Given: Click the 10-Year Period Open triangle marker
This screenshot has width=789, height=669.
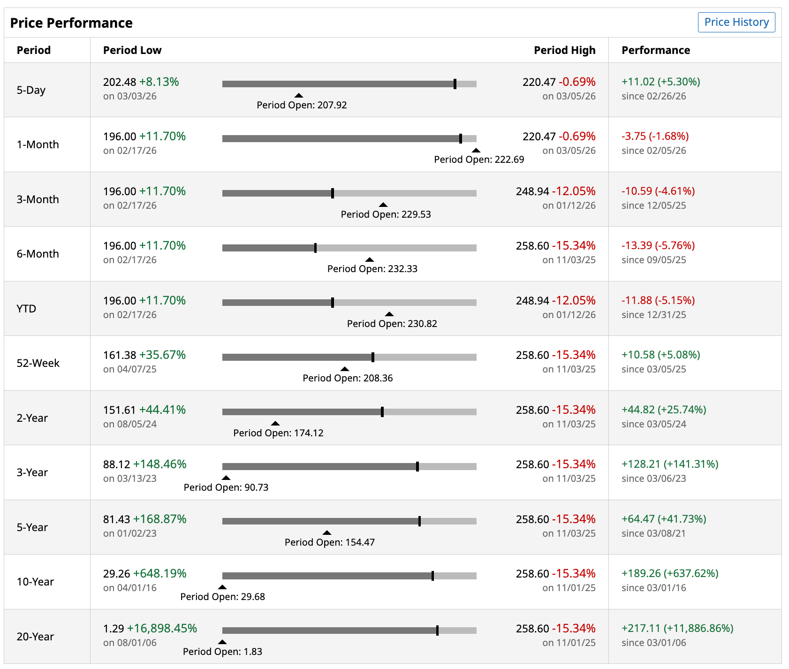Looking at the screenshot, I should pyautogui.click(x=222, y=587).
